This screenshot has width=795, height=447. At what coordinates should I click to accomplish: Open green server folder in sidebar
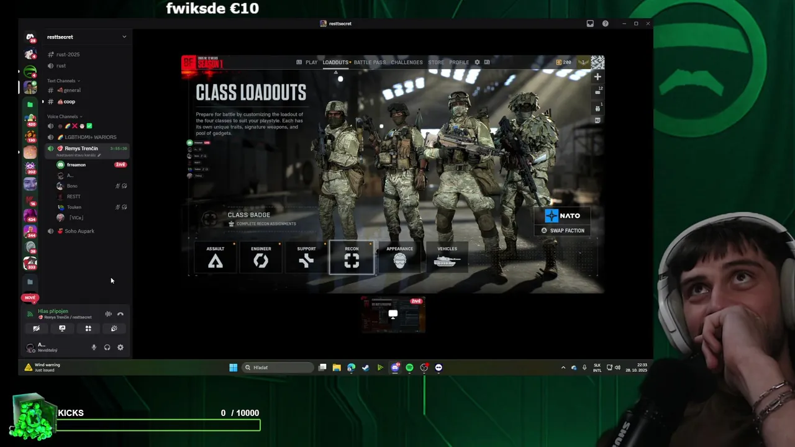pos(30,104)
